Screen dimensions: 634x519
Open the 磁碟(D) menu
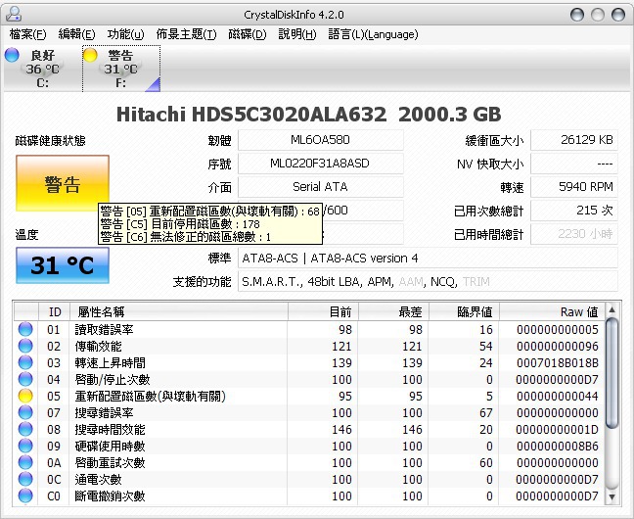click(248, 34)
